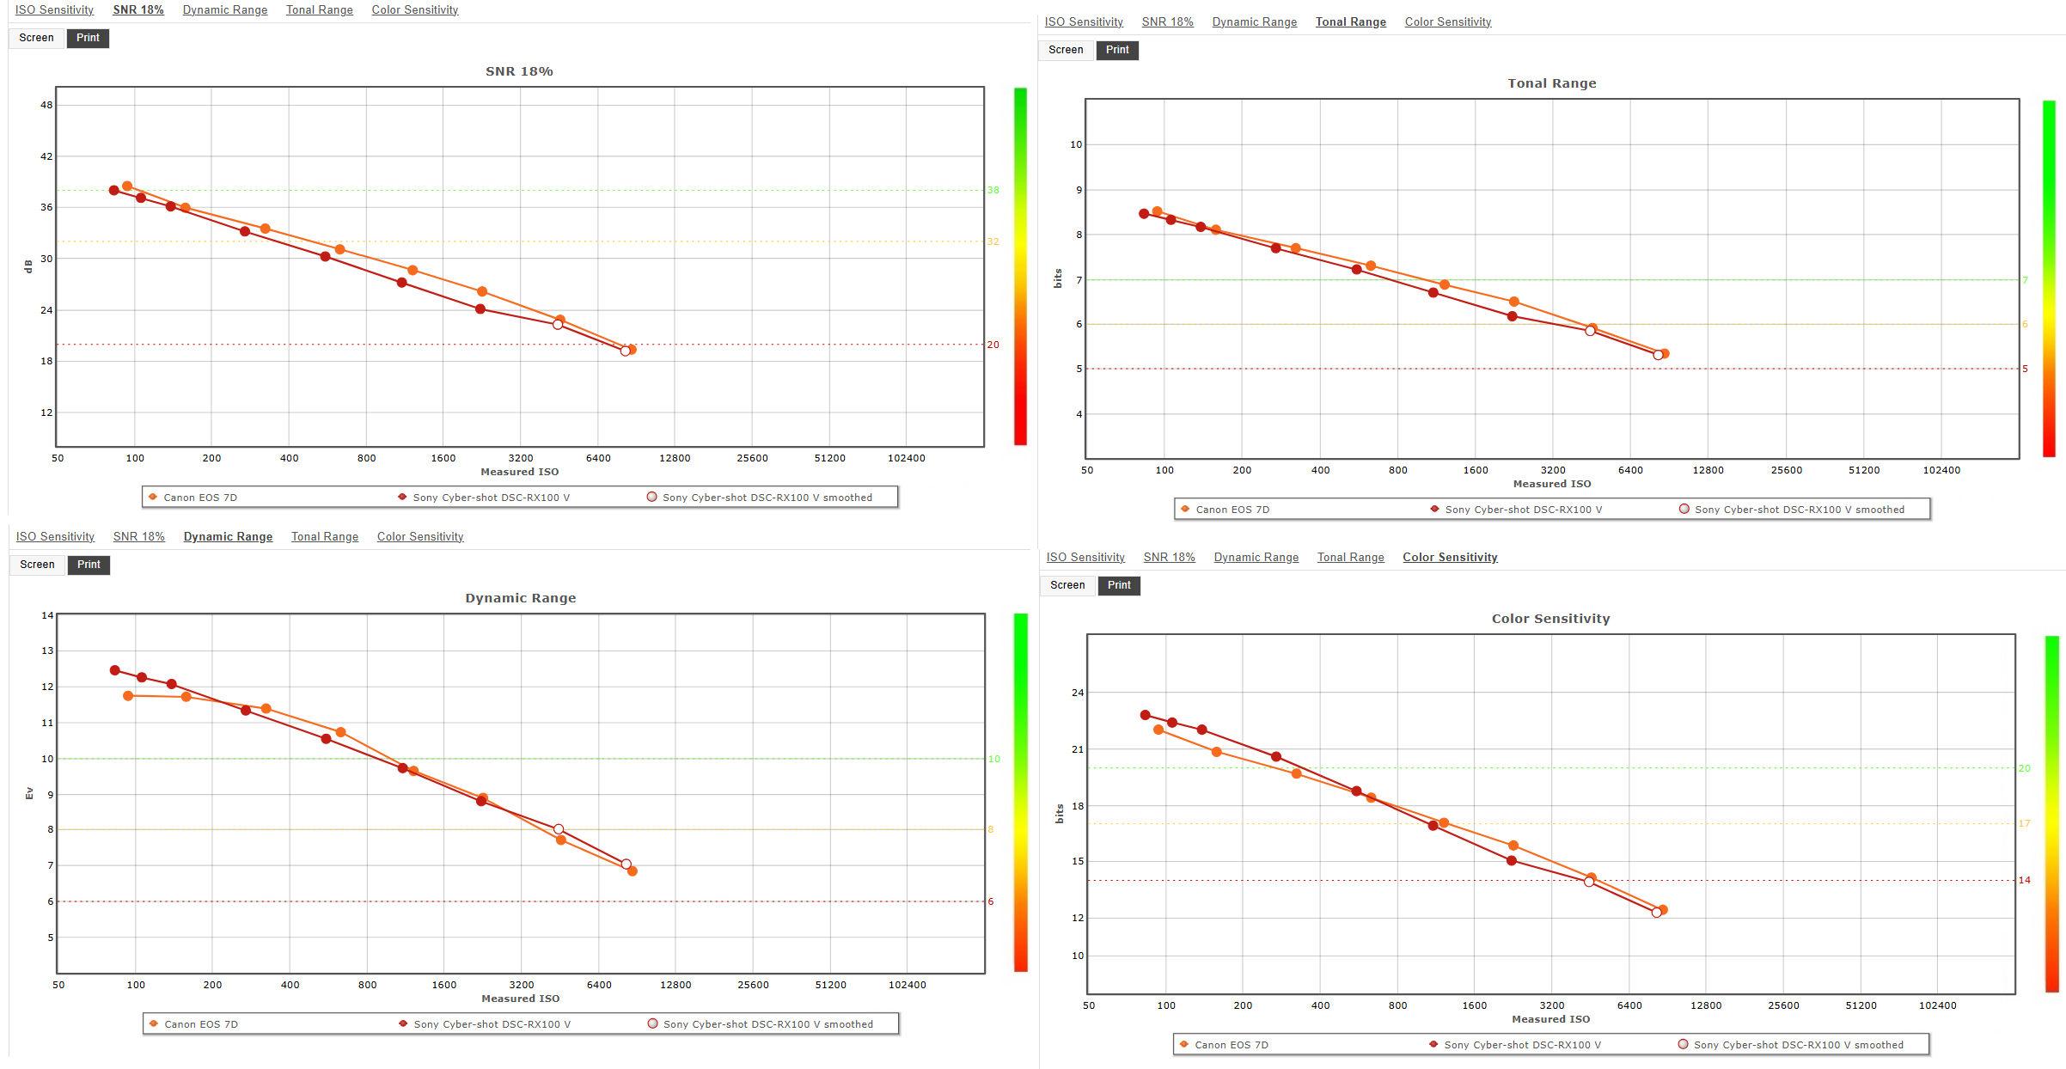Click Canon EOS 7D legend marker in Tonal Range chart
The image size is (2066, 1069).
point(1185,509)
